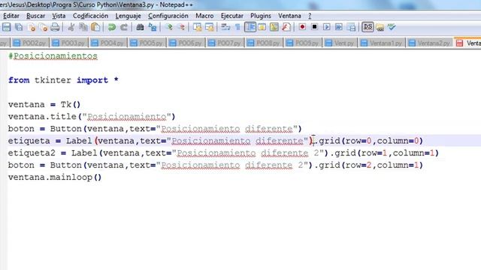
Task: Click the Copy toolbar icon
Action: pyautogui.click(x=83, y=27)
